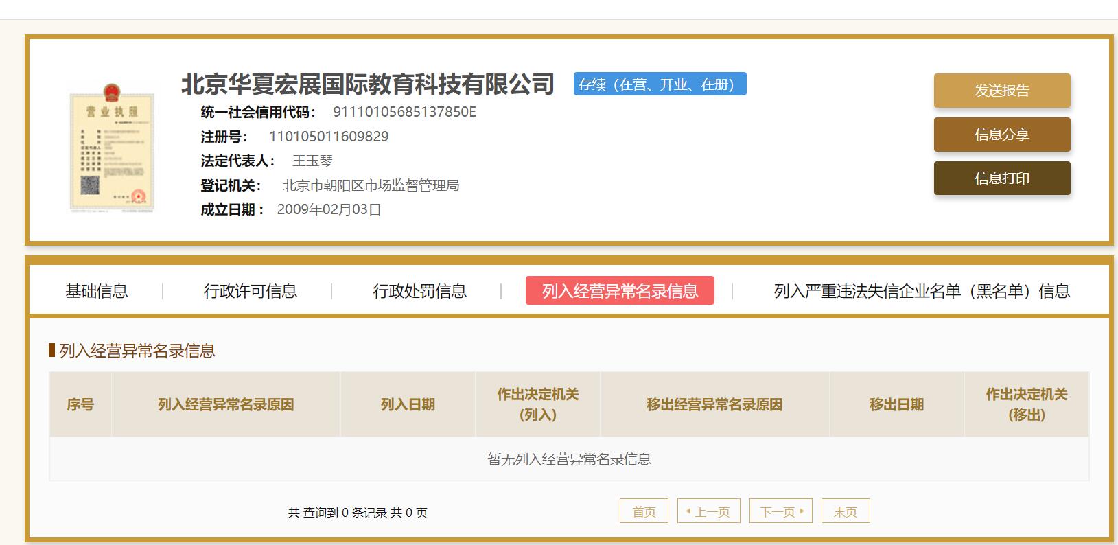The height and width of the screenshot is (545, 1118).
Task: Click the 作出决定机关(移出) column header
Action: point(1027,404)
